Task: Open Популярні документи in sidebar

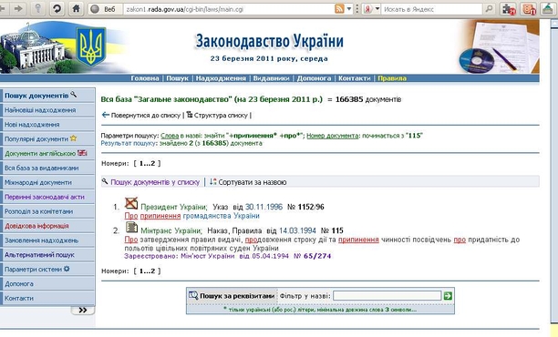Action: point(36,139)
